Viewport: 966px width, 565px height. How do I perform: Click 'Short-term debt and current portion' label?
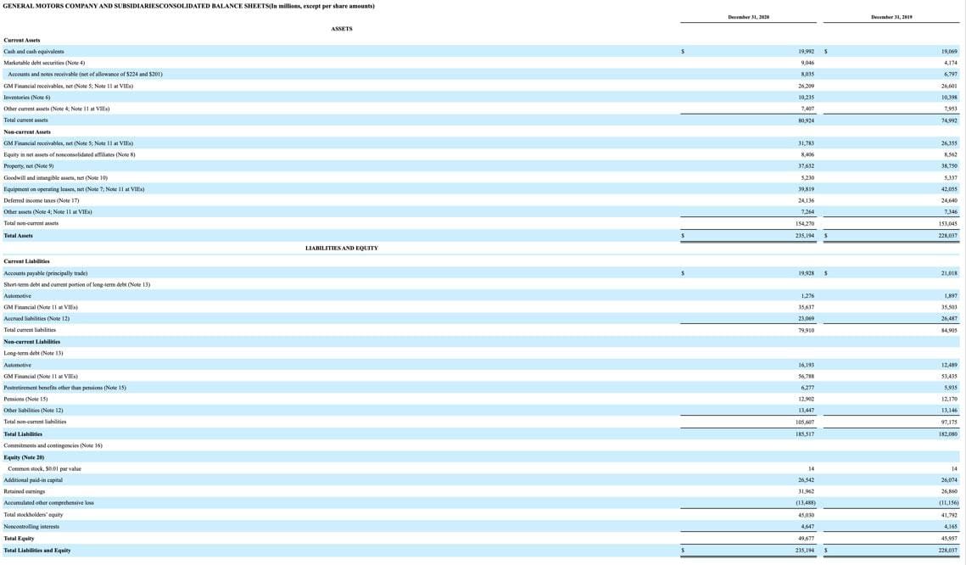pyautogui.click(x=77, y=285)
